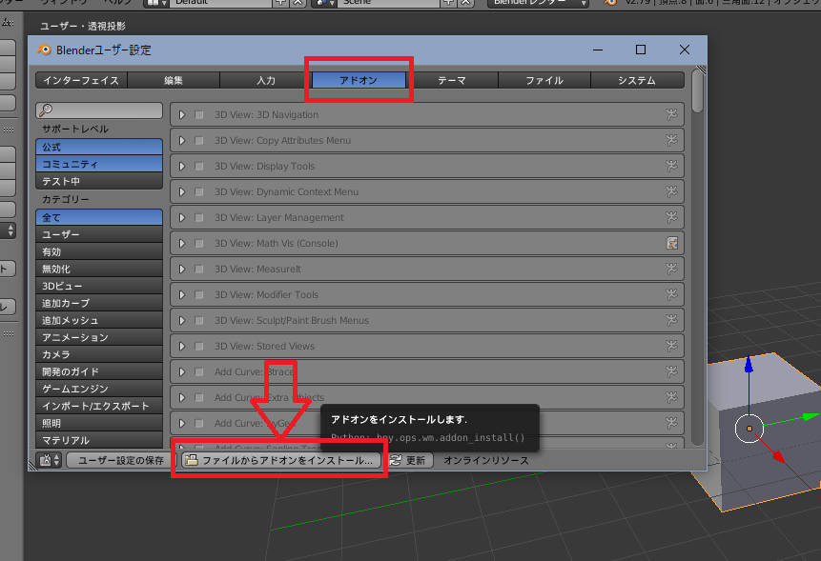This screenshot has width=821, height=561.
Task: Click the blue Z-axis manipulator arrow on cube
Action: click(749, 365)
